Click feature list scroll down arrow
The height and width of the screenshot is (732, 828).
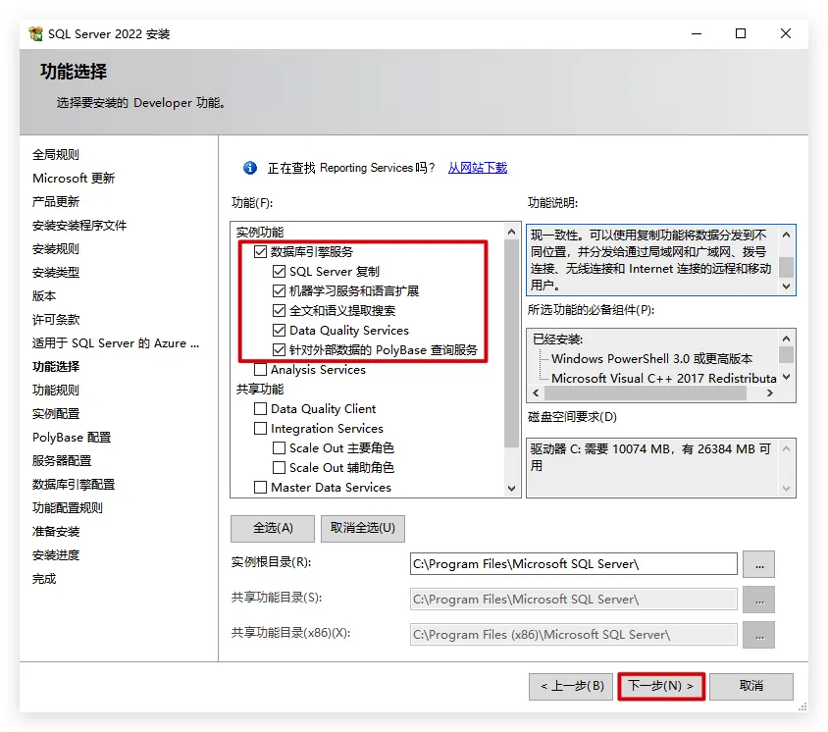[x=511, y=488]
